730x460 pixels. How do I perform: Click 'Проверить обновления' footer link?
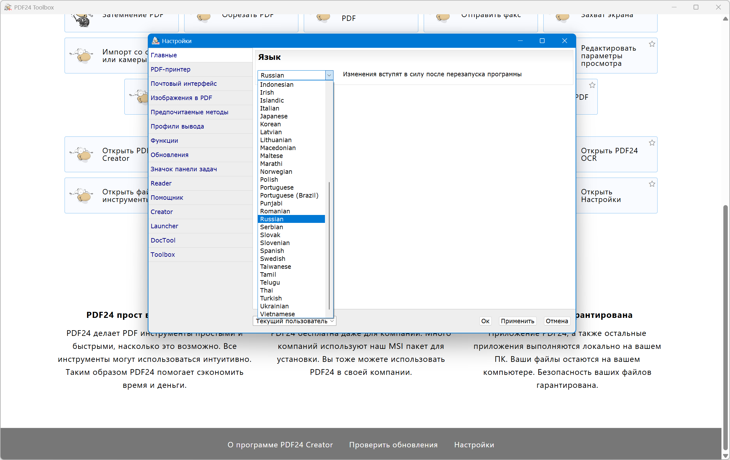click(x=393, y=445)
